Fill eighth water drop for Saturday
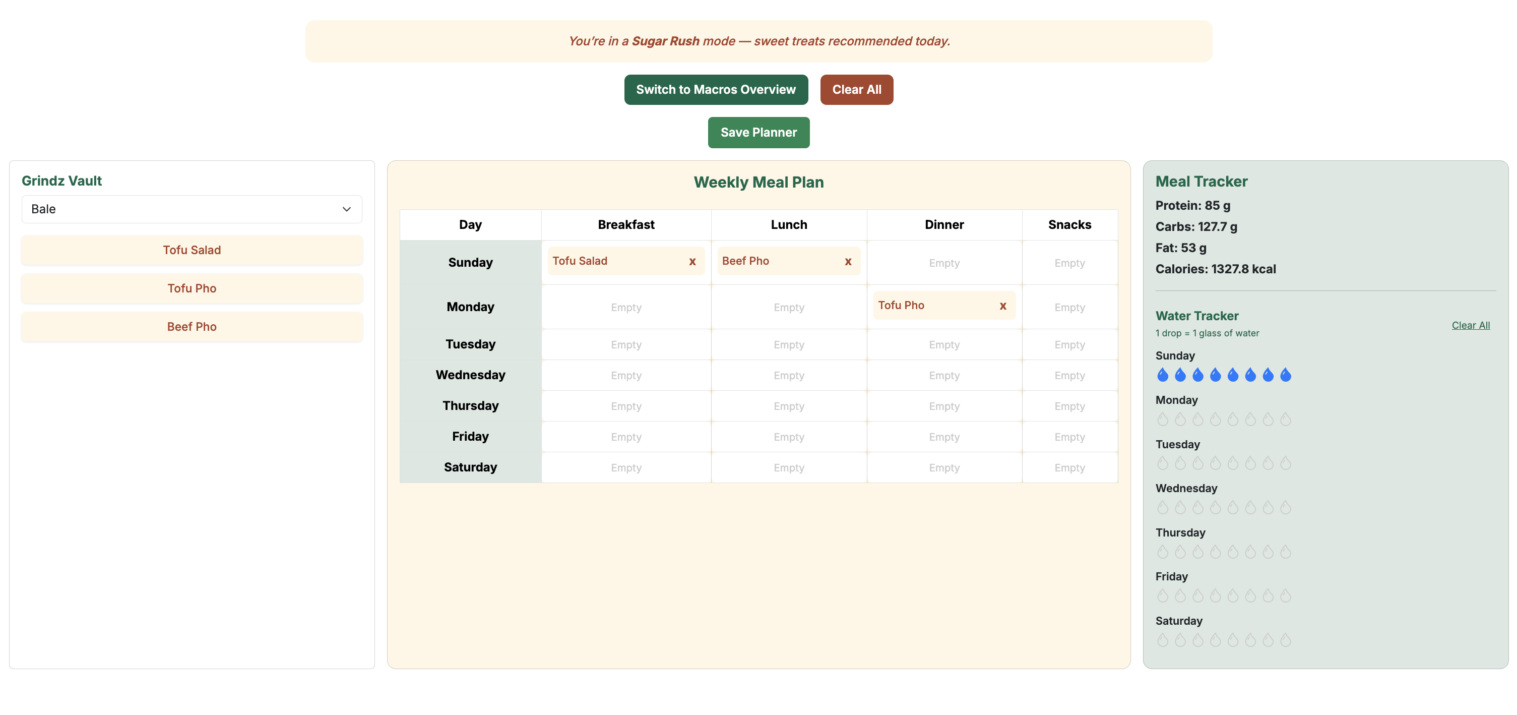This screenshot has width=1517, height=715. [1285, 640]
